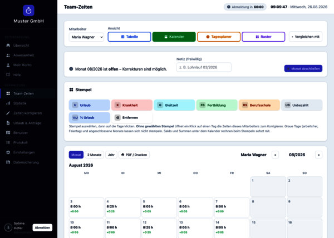Image resolution: width=334 pixels, height=238 pixels.
Task: Go to previous month arrow
Action: click(275, 155)
